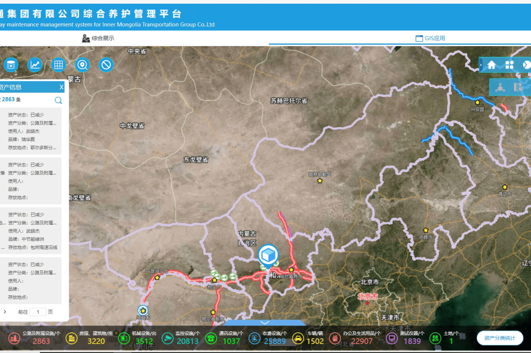The width and height of the screenshot is (531, 353).
Task: Click the blue 3D cube map marker
Action: coord(268,255)
